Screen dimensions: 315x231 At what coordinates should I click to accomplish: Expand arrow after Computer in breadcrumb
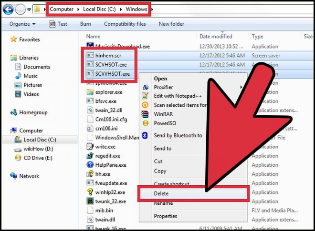(x=78, y=10)
